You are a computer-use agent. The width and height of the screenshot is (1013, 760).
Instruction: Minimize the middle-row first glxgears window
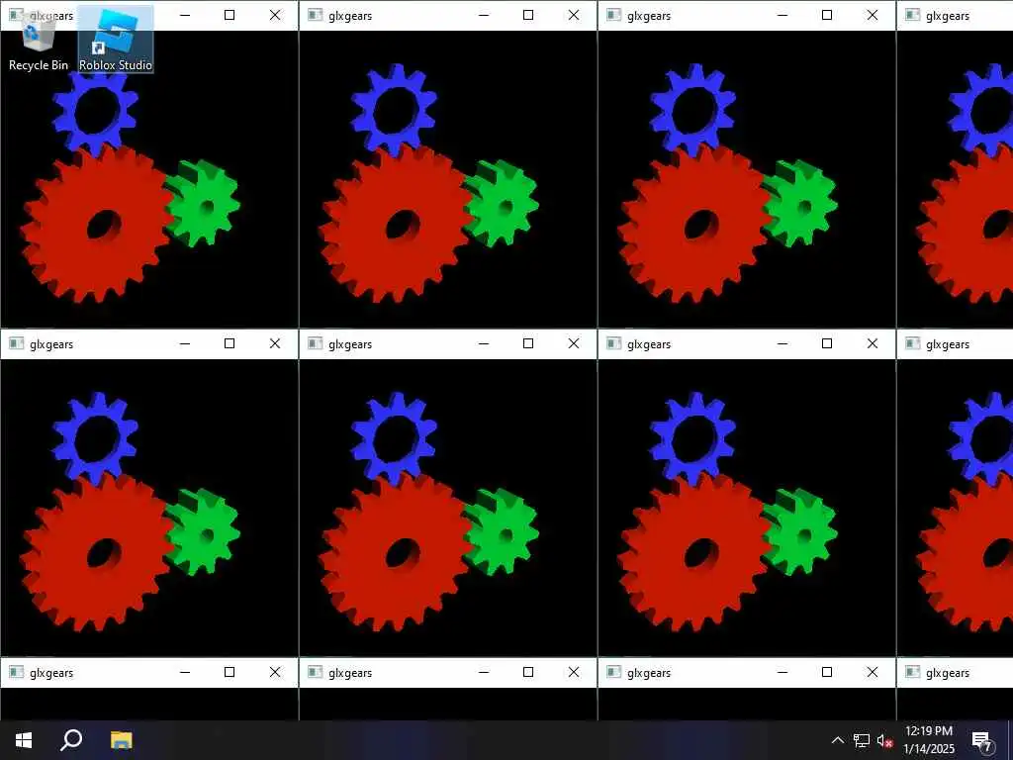click(x=185, y=343)
